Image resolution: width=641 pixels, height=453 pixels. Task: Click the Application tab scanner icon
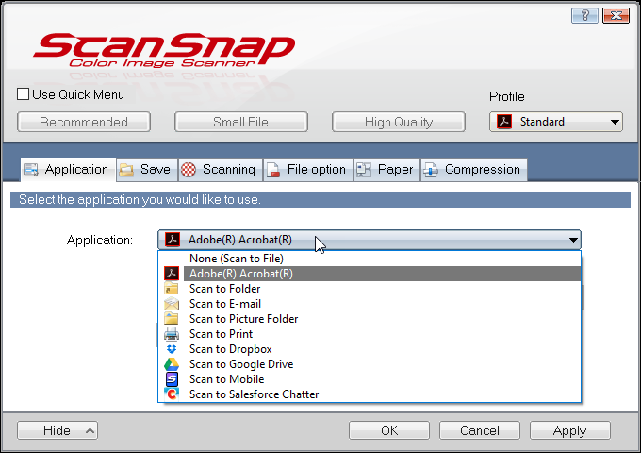click(x=31, y=170)
